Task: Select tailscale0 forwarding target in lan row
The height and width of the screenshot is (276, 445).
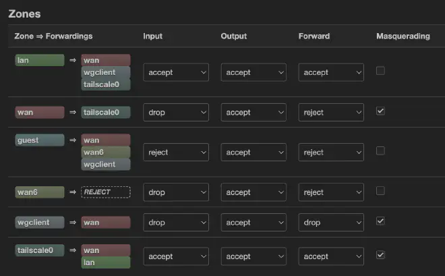Action: pos(106,84)
